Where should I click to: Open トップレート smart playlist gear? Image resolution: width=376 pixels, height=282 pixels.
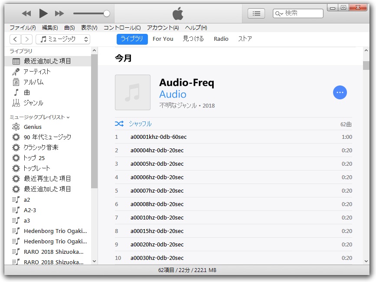tap(16, 168)
